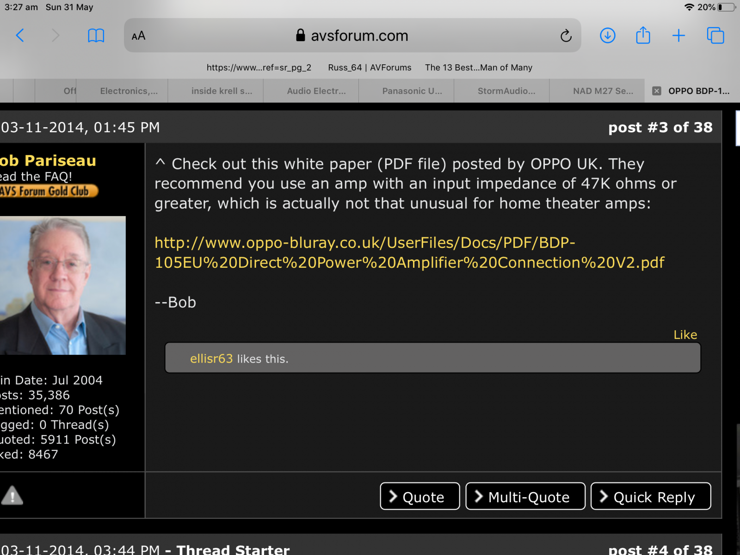Switch to the Panasonic U... tab
740x555 pixels.
coord(412,91)
